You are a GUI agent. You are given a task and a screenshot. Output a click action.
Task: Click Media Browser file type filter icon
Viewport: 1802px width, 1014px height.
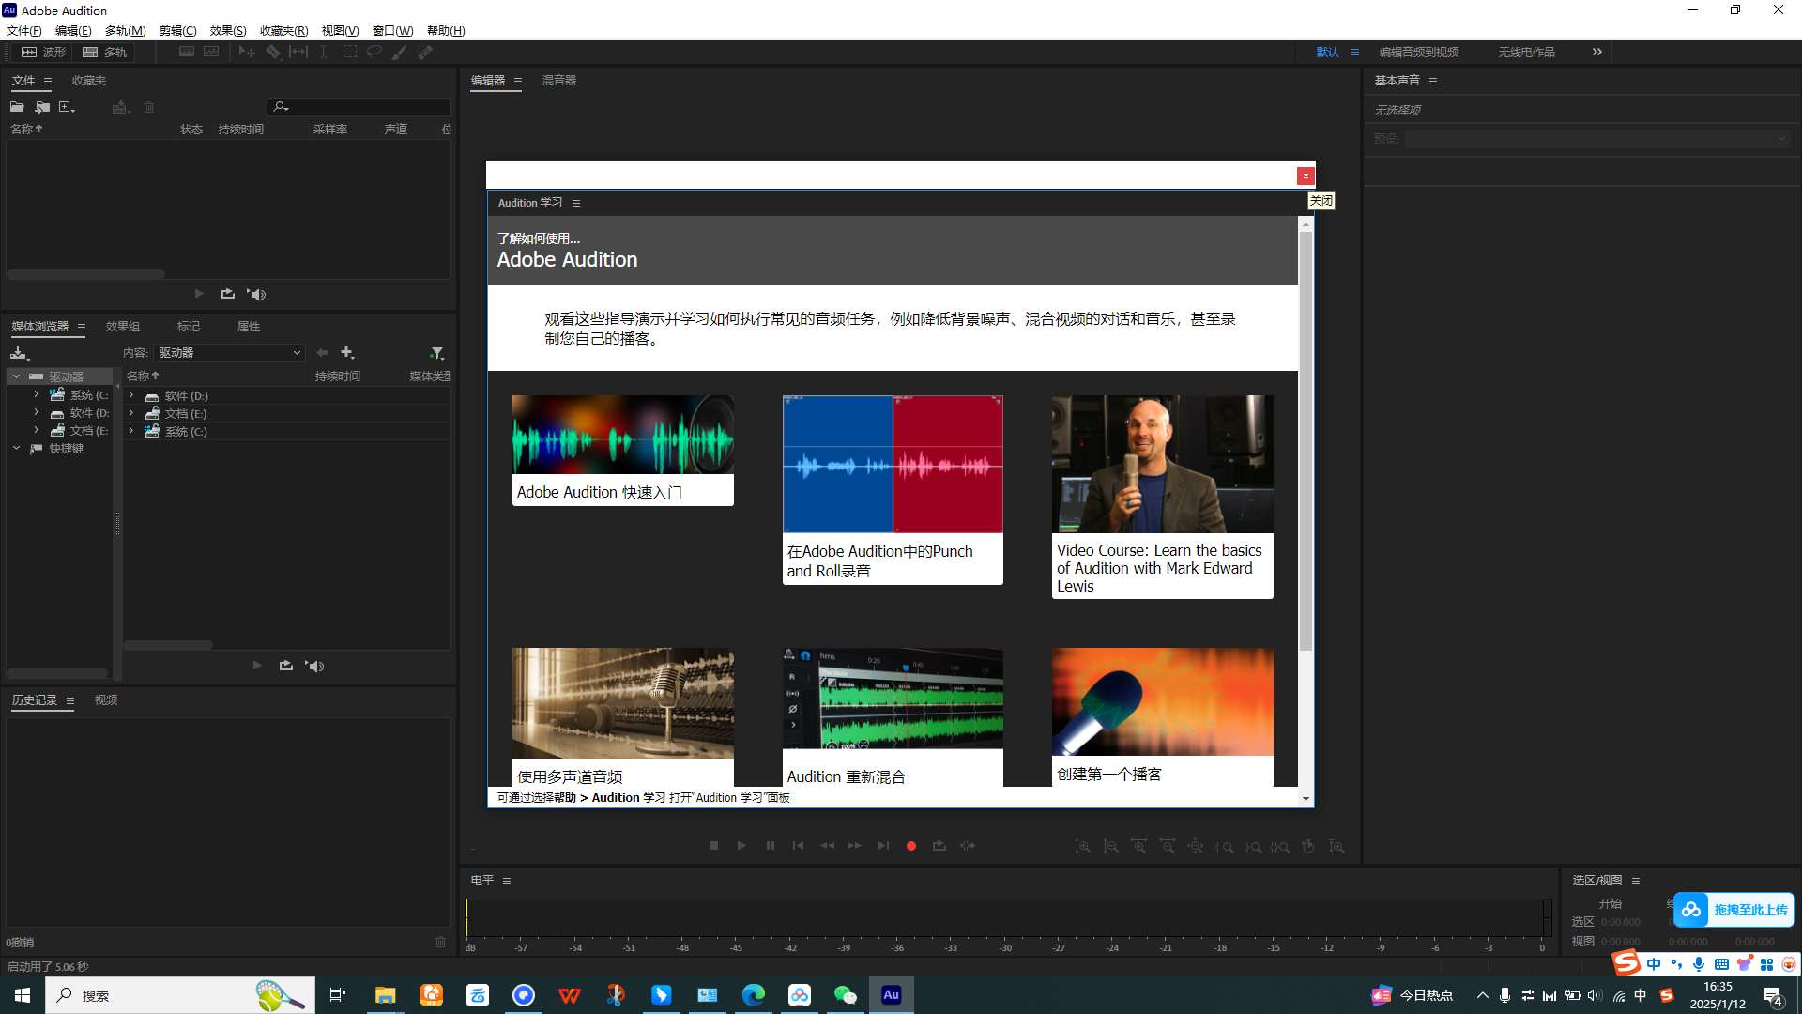[x=437, y=353]
